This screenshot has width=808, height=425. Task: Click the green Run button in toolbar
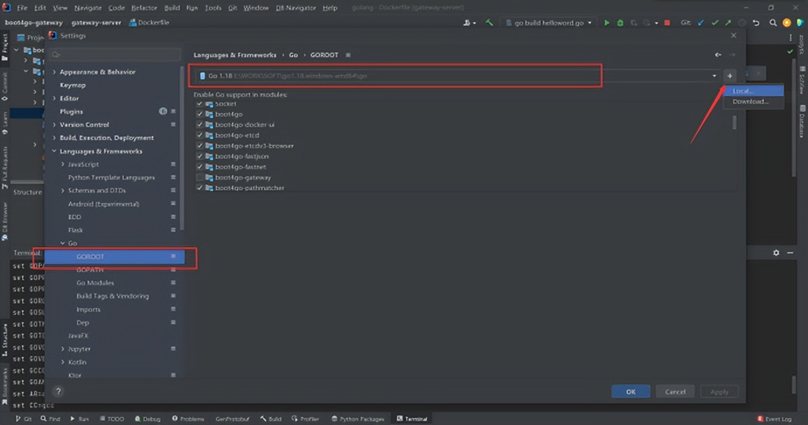click(x=607, y=23)
